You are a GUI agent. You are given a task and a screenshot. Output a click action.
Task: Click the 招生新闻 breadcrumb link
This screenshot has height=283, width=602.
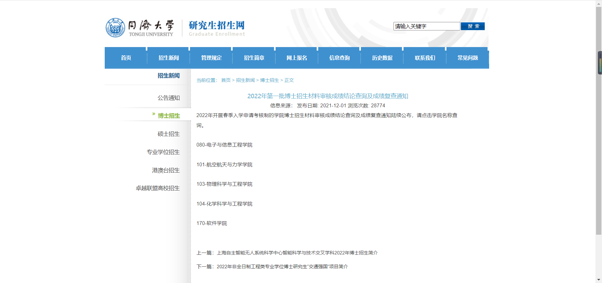[x=245, y=80]
